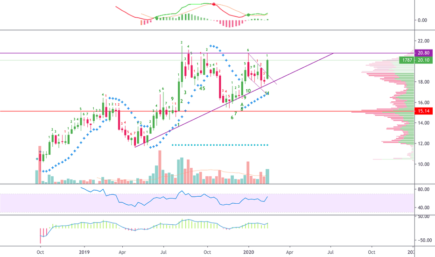Image resolution: width=435 pixels, height=257 pixels.
Task: Click the 2020 label on time axis
Action: [x=249, y=252]
